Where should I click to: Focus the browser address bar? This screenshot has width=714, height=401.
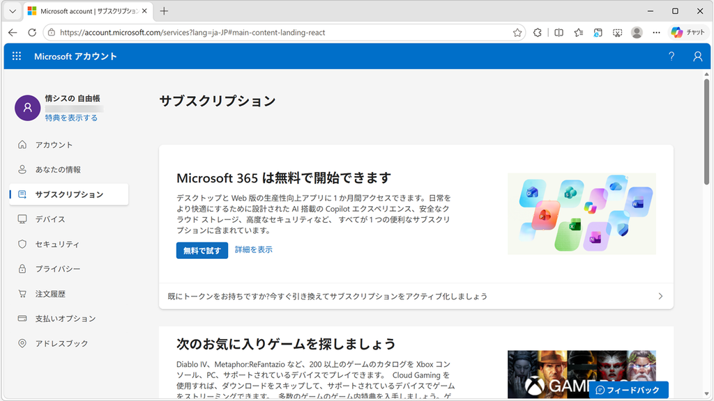click(x=284, y=32)
